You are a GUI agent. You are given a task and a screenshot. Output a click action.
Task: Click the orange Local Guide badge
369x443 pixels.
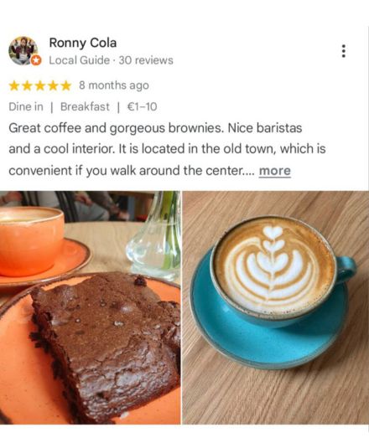coord(36,60)
